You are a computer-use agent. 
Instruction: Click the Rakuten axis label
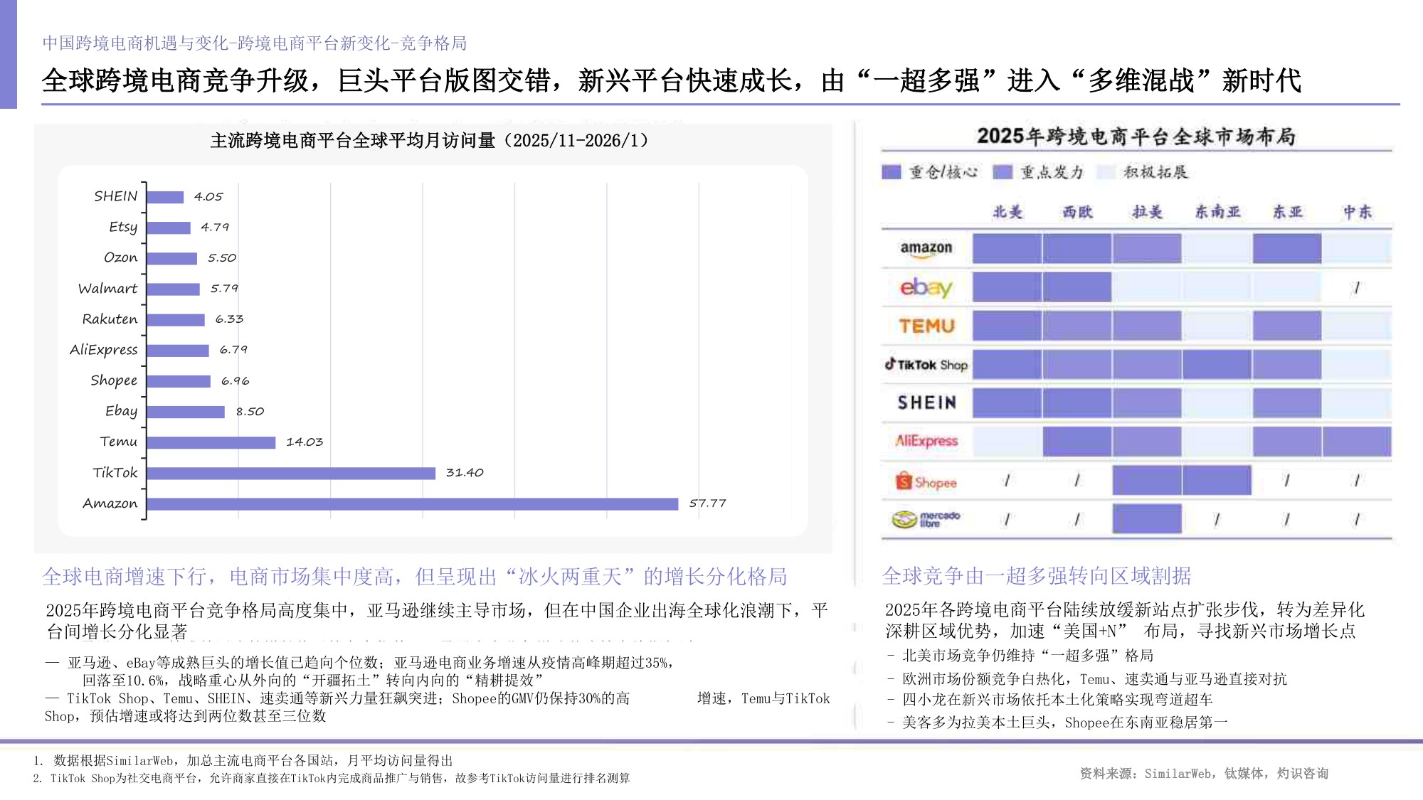110,319
